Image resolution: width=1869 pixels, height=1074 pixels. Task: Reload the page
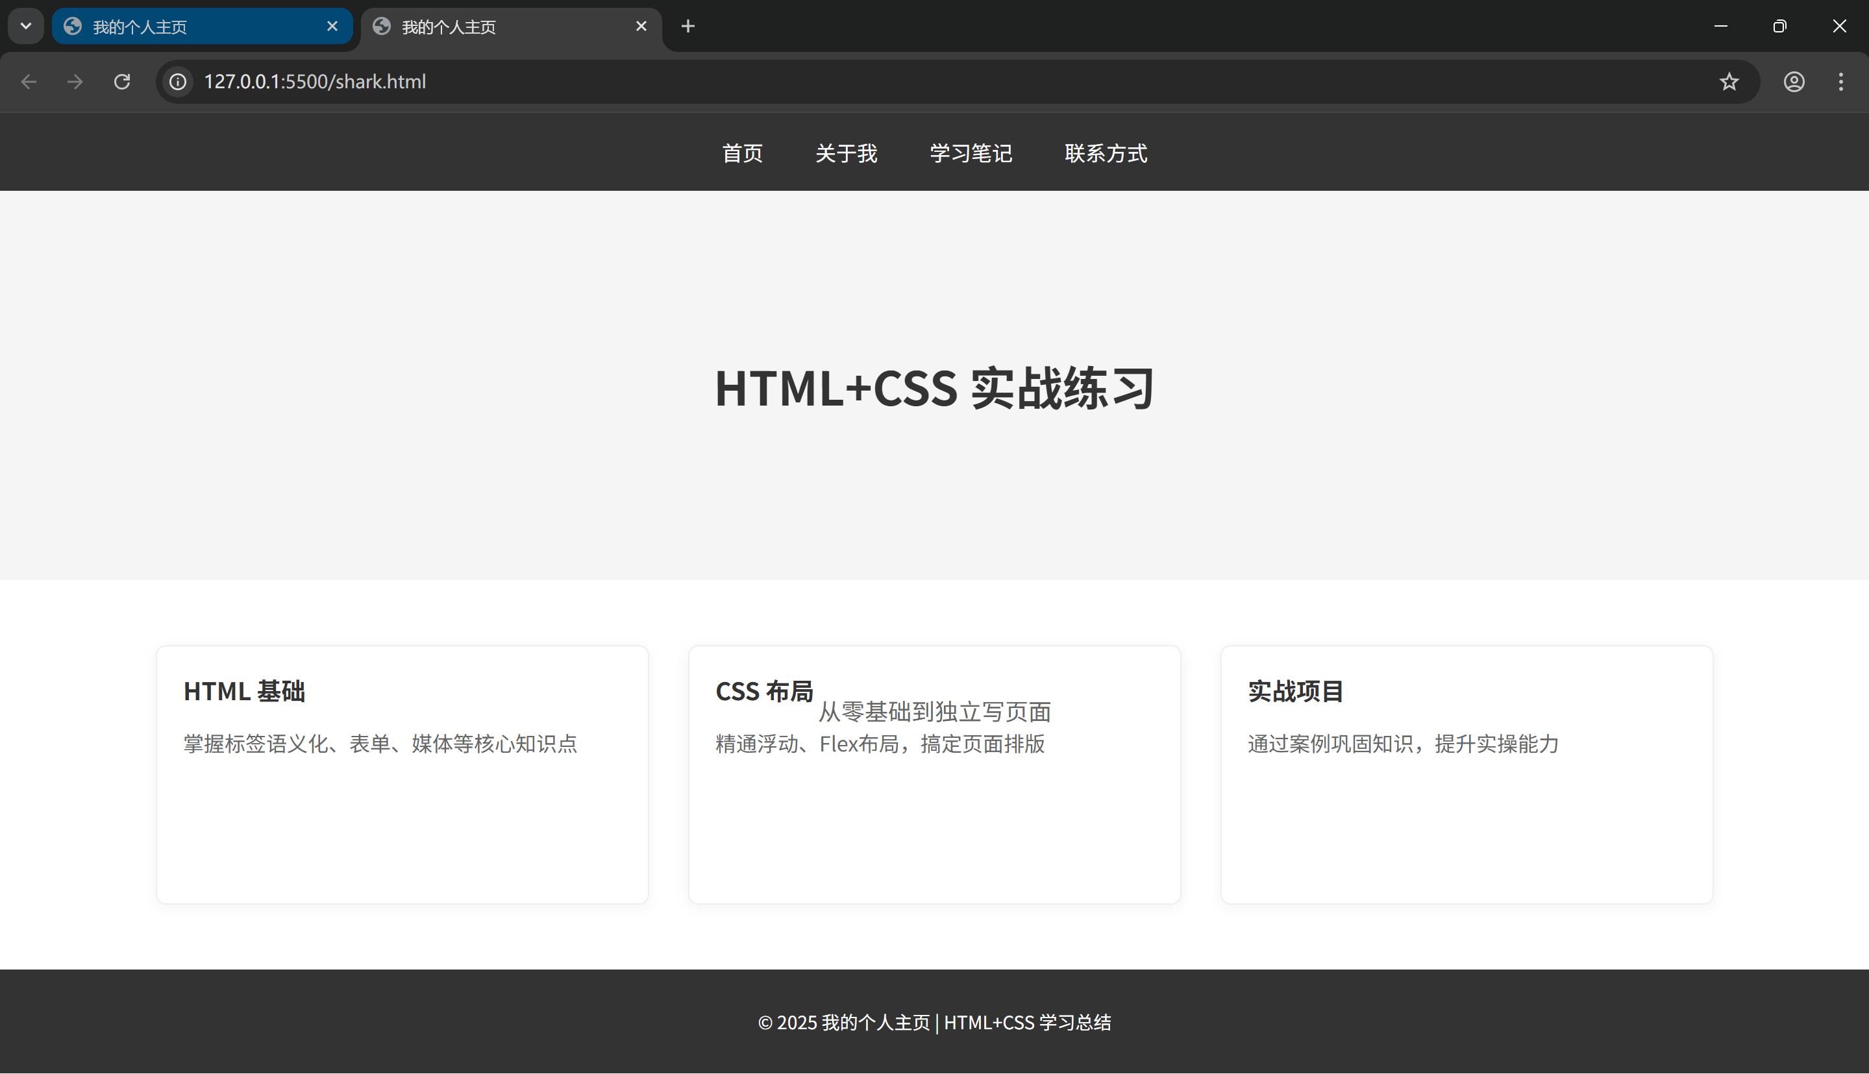coord(122,82)
